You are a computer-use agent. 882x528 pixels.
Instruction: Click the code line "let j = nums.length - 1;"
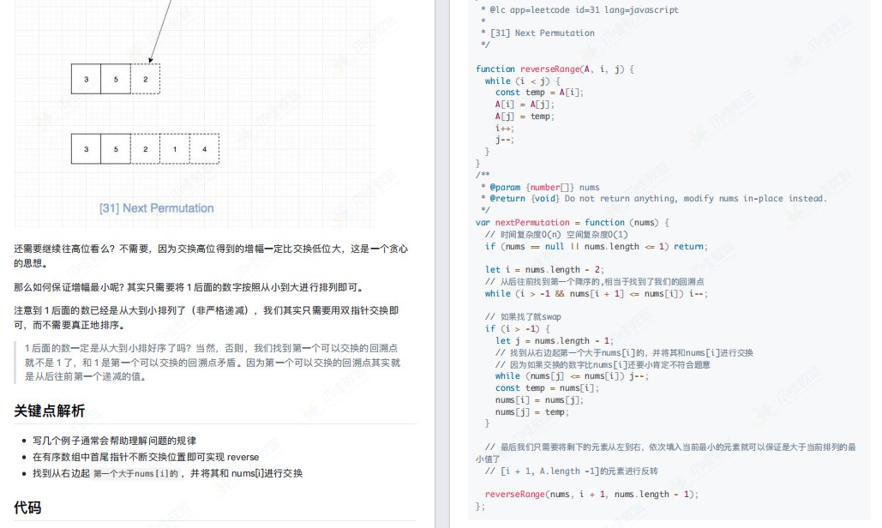click(554, 341)
